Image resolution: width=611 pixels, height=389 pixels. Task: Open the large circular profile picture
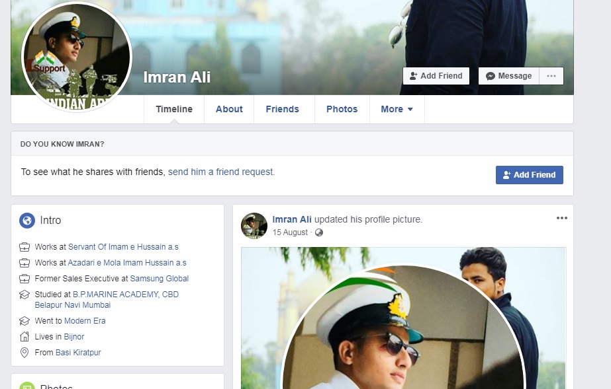click(x=77, y=56)
